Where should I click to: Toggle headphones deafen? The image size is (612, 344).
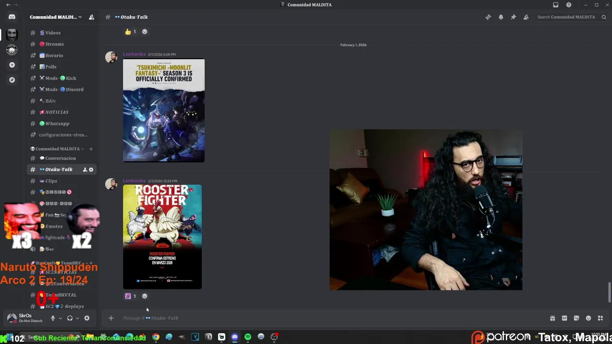70,318
